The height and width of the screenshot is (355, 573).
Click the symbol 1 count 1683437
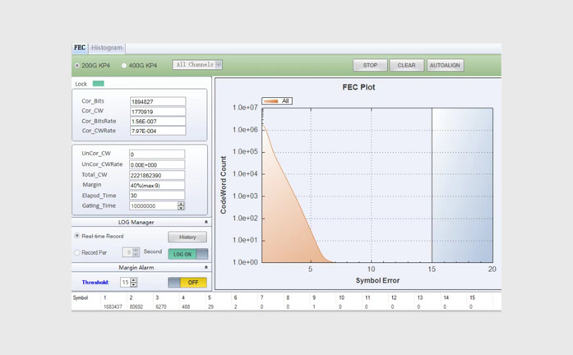[113, 307]
